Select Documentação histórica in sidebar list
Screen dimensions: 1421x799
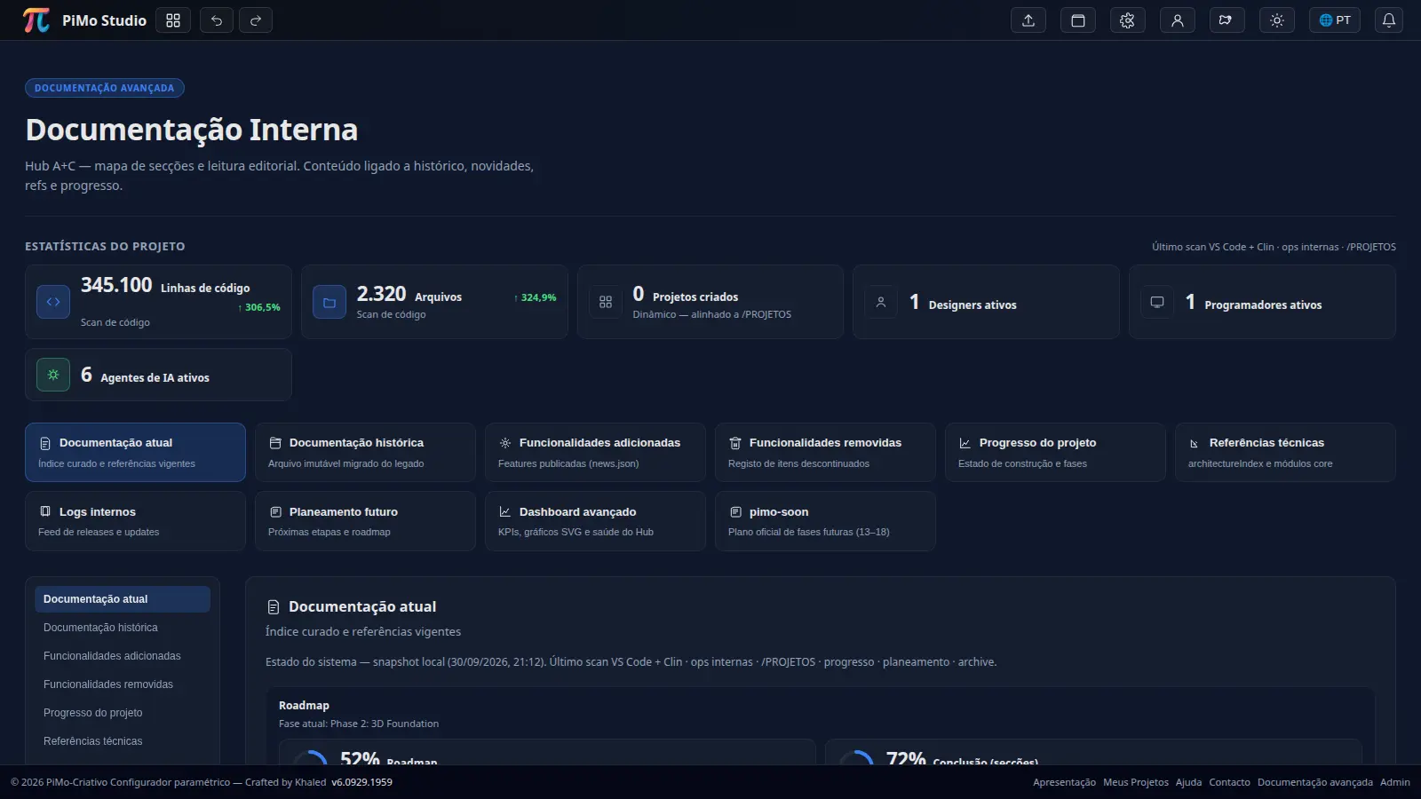(123, 628)
